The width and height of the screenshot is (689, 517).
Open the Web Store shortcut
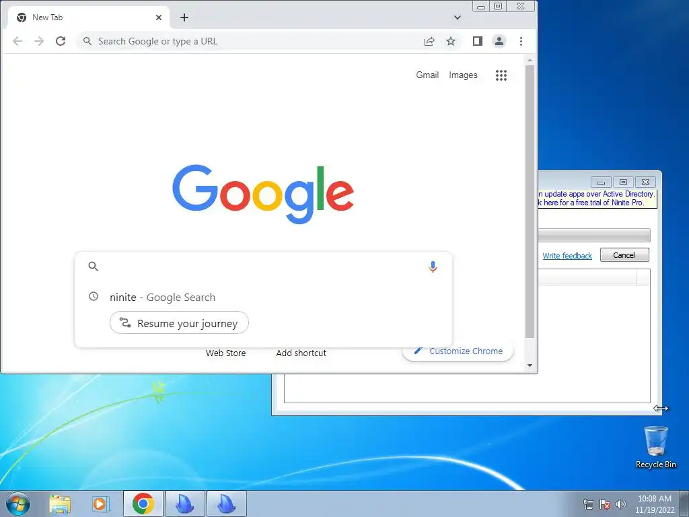[x=225, y=353]
